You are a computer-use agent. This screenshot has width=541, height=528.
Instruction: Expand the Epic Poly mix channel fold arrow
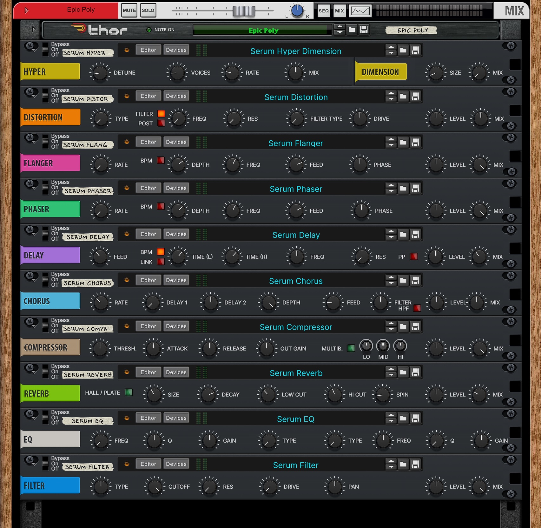26,10
